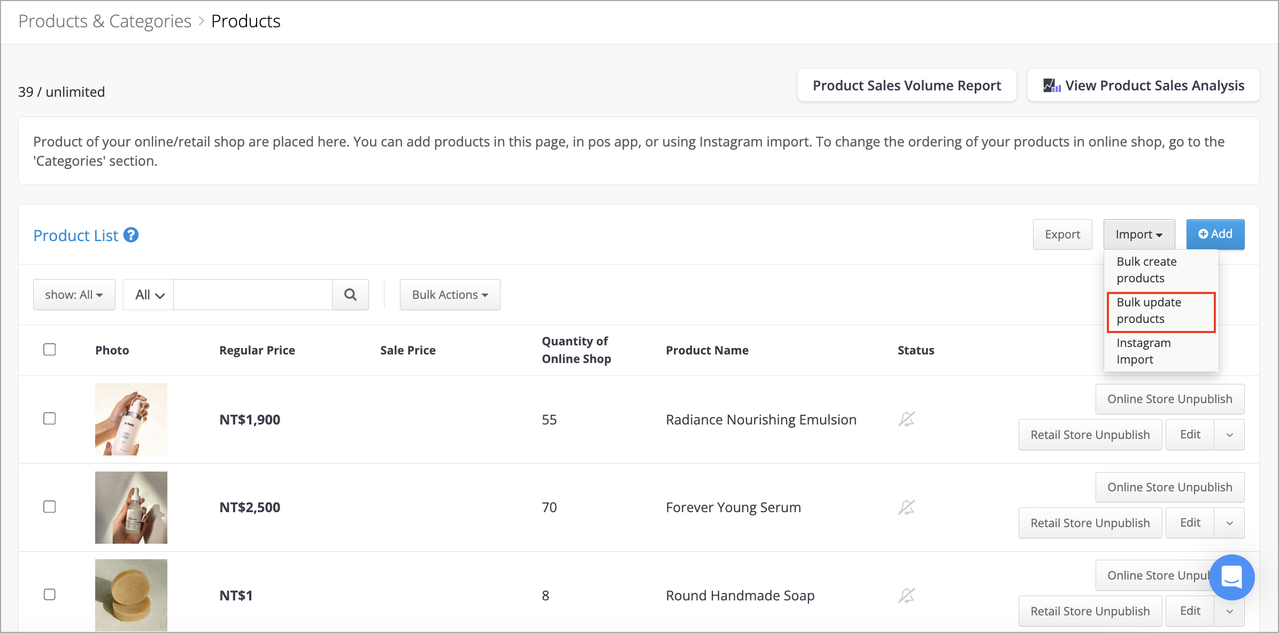The height and width of the screenshot is (633, 1279).
Task: Check the Round Handmade Soap row checkbox
Action: pyautogui.click(x=50, y=595)
